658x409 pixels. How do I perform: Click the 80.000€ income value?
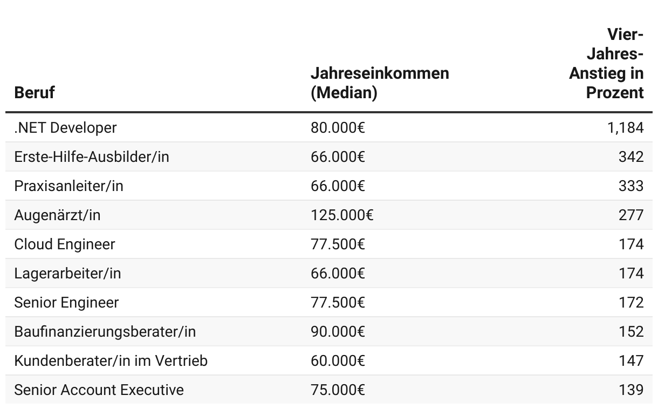click(x=338, y=127)
